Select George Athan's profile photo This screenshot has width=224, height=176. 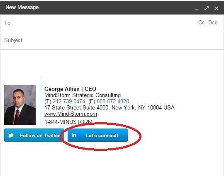point(20,105)
